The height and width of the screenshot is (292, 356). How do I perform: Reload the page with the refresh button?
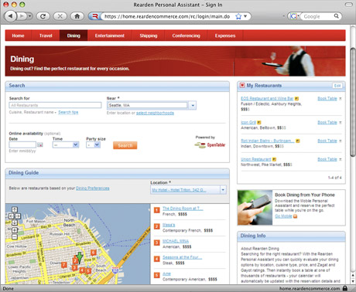tap(43, 16)
